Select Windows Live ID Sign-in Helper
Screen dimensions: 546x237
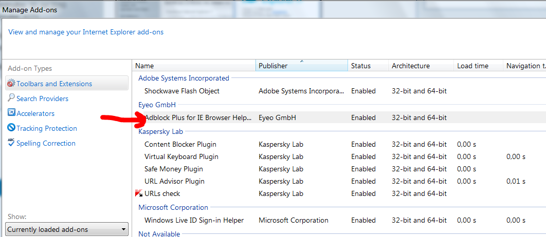(194, 220)
